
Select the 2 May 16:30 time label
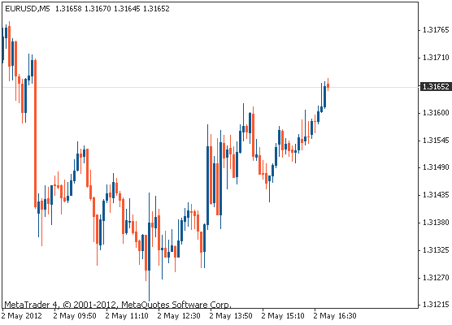[x=335, y=316]
